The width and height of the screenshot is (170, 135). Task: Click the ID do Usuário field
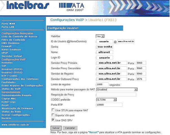coord(105,41)
